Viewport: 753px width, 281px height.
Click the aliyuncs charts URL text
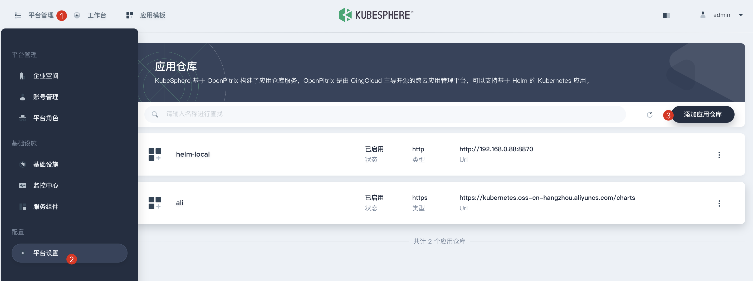click(x=547, y=198)
